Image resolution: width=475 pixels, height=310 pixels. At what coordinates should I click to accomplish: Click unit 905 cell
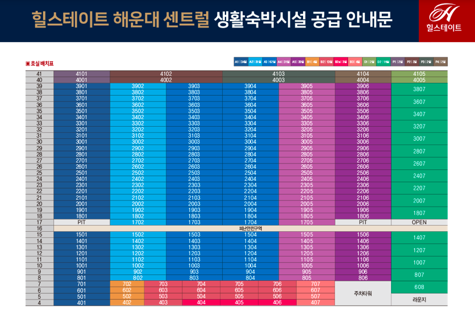coord(307,272)
